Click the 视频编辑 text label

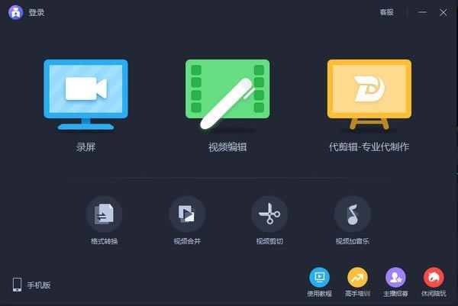[x=227, y=147]
